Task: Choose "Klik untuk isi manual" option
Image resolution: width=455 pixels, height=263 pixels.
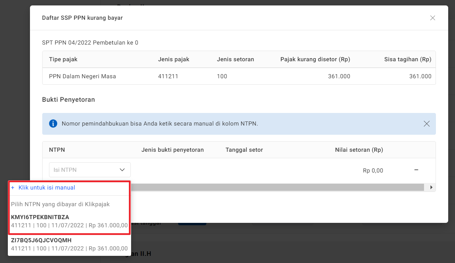Action: click(x=47, y=187)
